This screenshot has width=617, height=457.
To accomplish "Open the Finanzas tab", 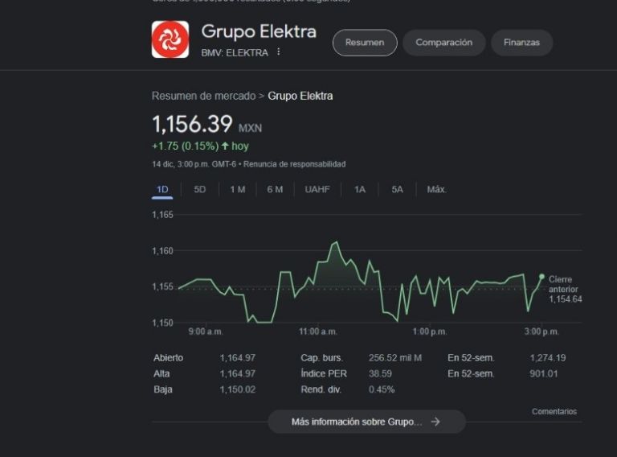I will coord(521,43).
